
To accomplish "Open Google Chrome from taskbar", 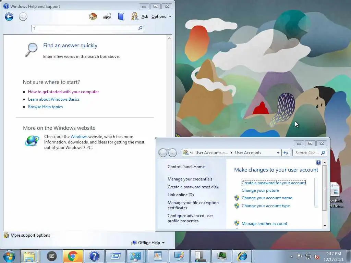I will pyautogui.click(x=73, y=256).
